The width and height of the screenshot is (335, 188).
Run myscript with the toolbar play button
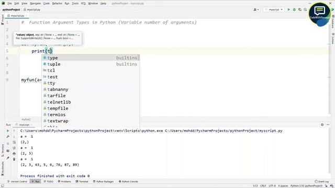288,9
